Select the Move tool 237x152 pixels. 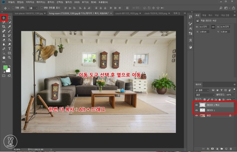(4, 18)
